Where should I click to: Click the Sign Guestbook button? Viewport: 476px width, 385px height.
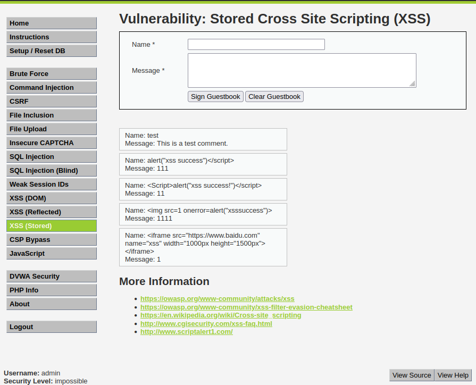(x=215, y=97)
